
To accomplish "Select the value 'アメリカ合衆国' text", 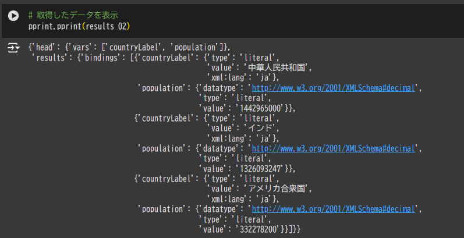I will coord(277,189).
